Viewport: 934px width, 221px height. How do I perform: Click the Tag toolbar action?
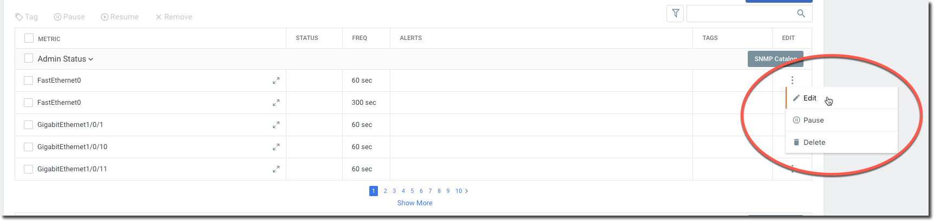click(27, 17)
